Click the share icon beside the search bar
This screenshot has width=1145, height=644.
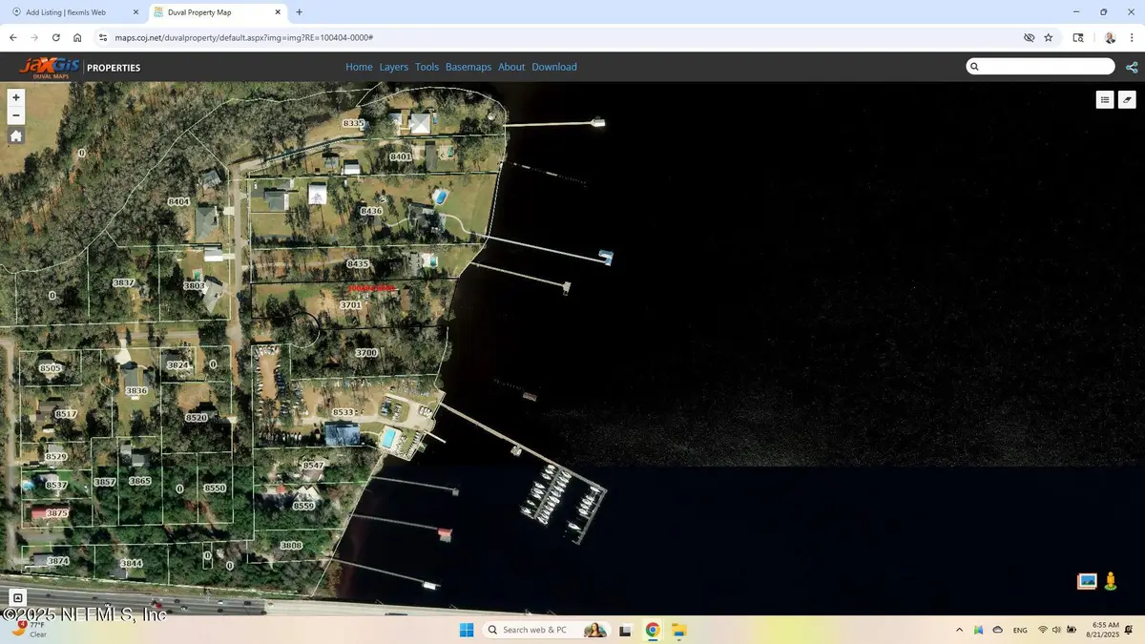(1132, 67)
